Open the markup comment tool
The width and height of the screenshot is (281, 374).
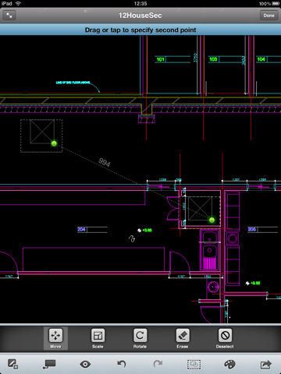pyautogui.click(x=49, y=364)
